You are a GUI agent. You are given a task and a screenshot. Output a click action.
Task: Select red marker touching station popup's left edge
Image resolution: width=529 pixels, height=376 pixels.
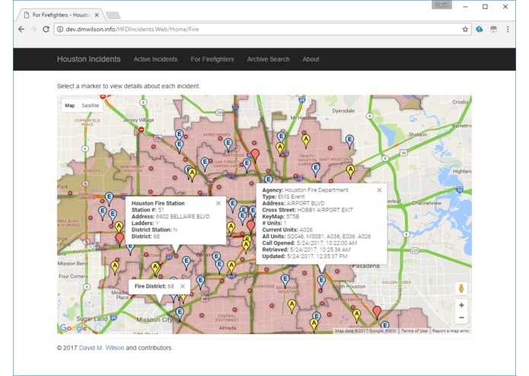(x=120, y=240)
